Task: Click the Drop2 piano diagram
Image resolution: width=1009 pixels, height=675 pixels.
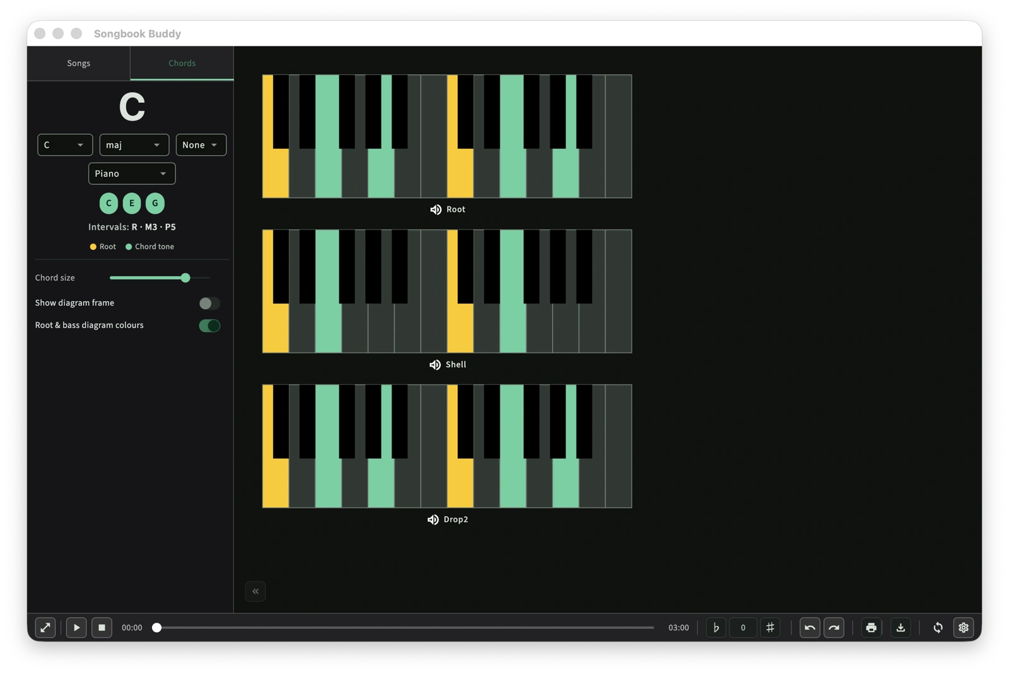Action: (x=447, y=446)
